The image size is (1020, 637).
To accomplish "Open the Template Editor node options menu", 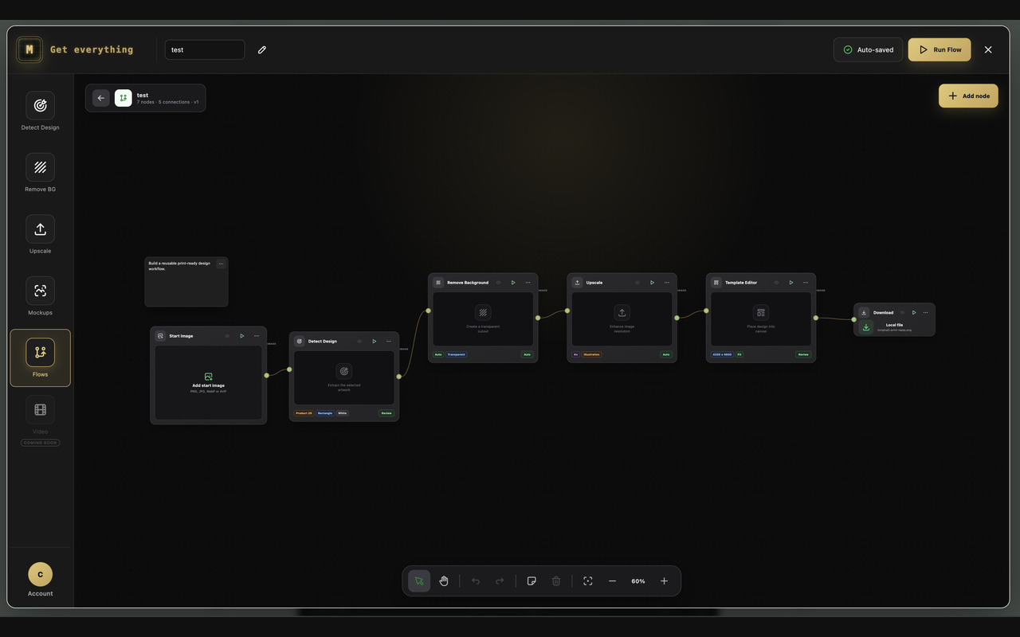I will click(806, 283).
